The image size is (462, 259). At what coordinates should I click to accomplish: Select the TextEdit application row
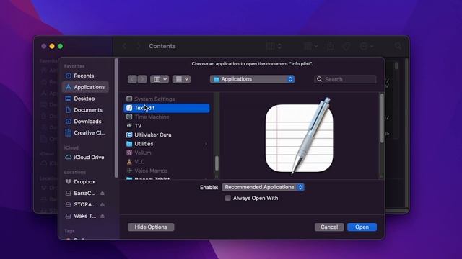pos(167,108)
